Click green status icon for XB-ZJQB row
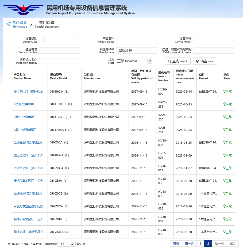 pos(225,193)
